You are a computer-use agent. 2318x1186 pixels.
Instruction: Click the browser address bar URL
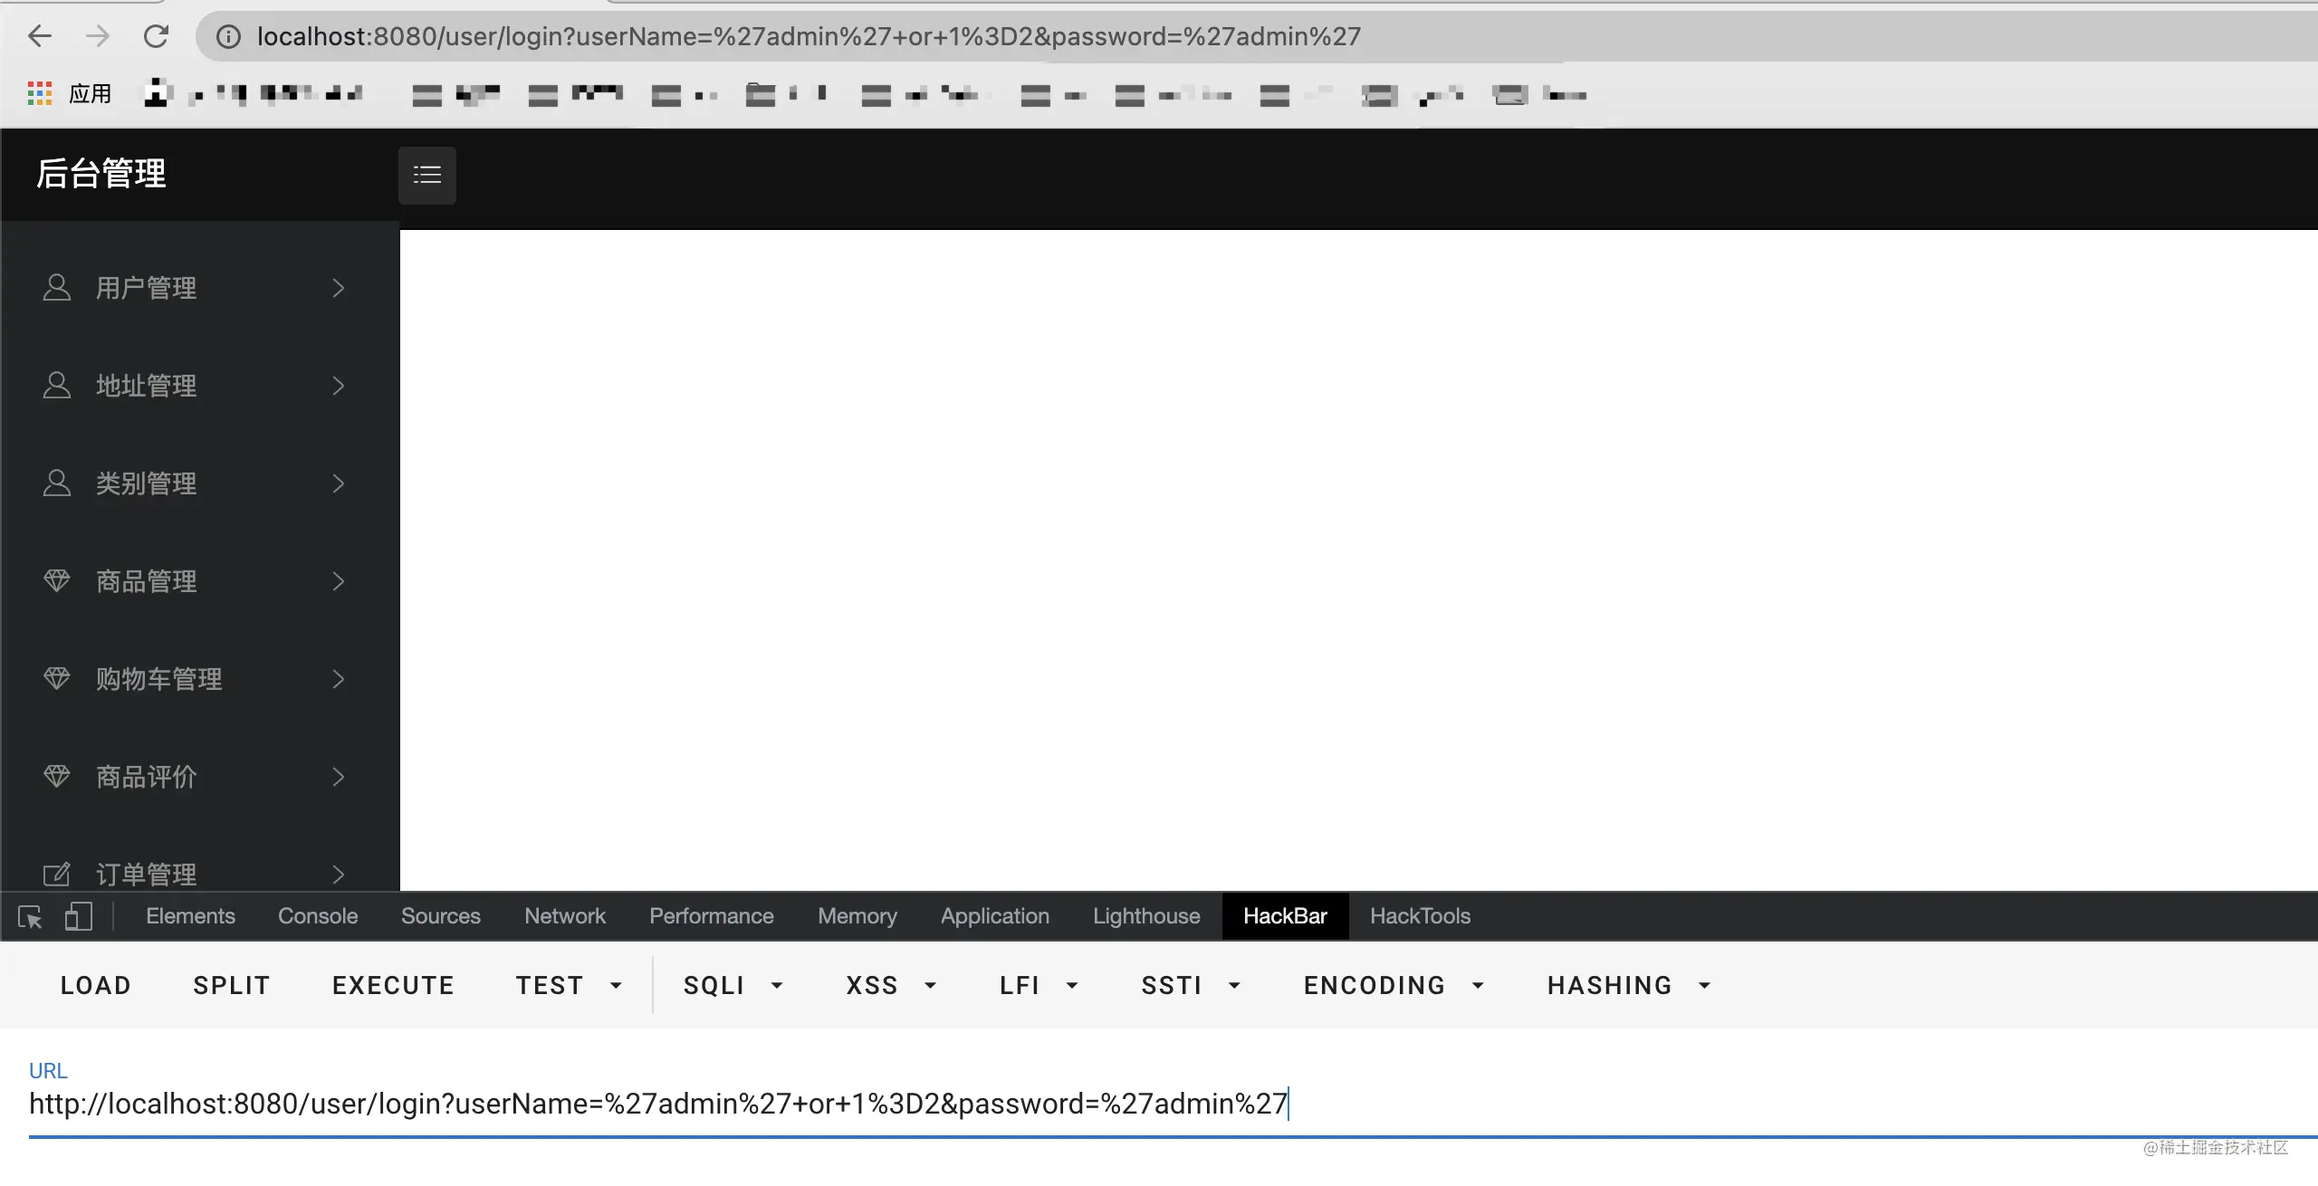(809, 36)
